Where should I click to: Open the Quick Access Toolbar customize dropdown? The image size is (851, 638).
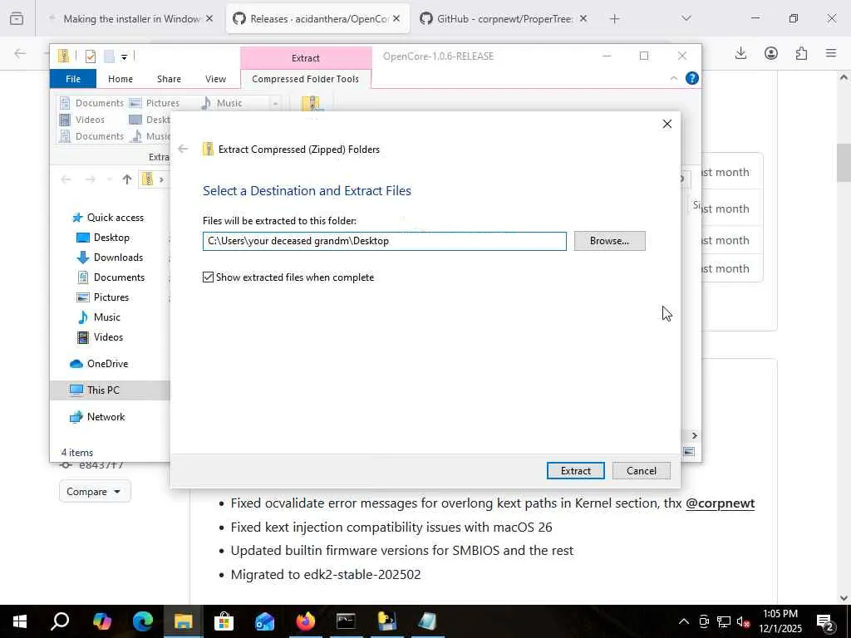[x=125, y=56]
